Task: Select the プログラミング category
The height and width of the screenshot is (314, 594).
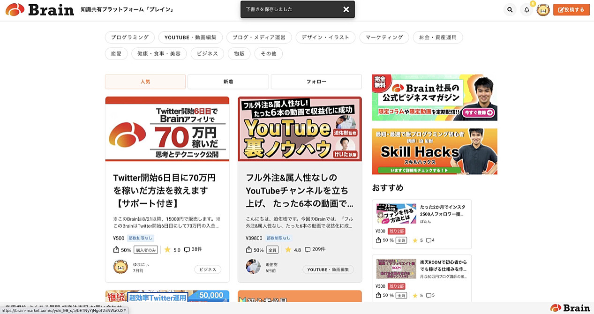Action: coord(129,37)
